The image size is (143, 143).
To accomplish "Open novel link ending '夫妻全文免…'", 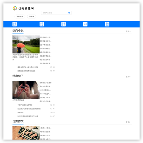I will (46, 41).
